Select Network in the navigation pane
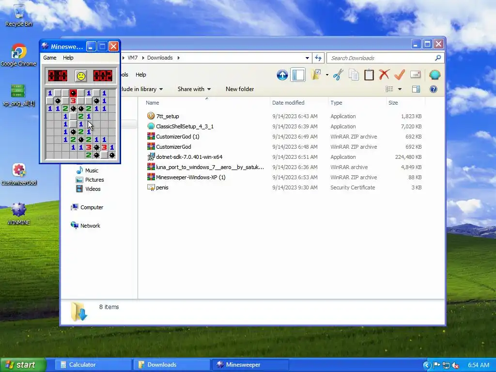This screenshot has height=372, width=496. click(85, 226)
